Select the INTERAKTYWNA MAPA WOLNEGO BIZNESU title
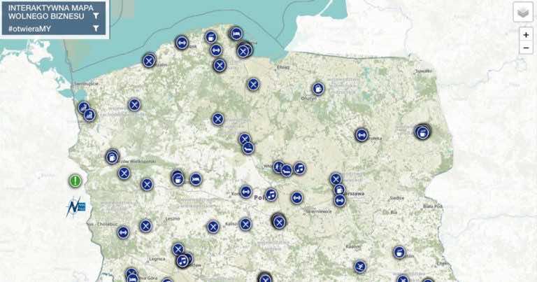 50,12
